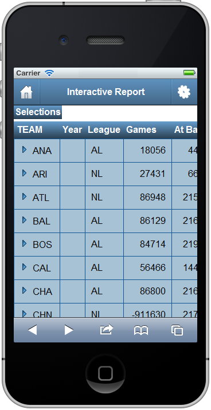The height and width of the screenshot is (410, 211).
Task: Open the share action icon
Action: (107, 330)
